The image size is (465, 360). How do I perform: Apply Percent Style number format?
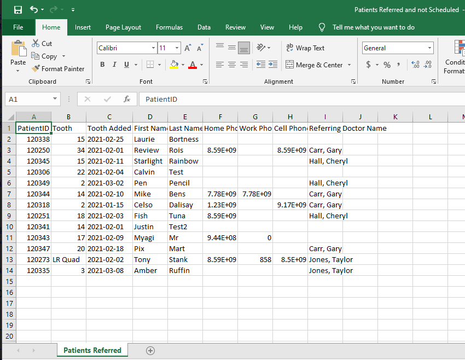click(x=387, y=65)
